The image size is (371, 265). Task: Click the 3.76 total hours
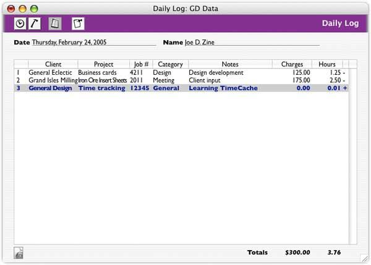pos(334,252)
